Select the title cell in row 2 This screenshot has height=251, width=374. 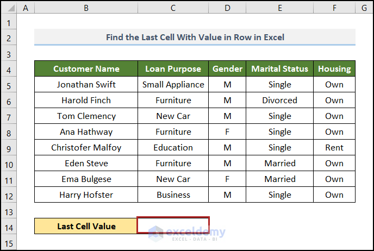point(195,37)
